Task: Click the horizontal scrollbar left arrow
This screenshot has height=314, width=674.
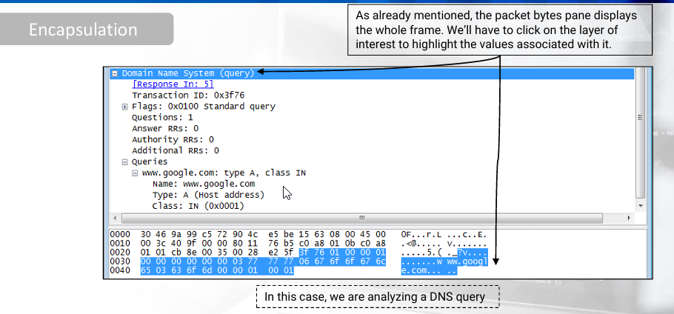Action: pyautogui.click(x=115, y=218)
